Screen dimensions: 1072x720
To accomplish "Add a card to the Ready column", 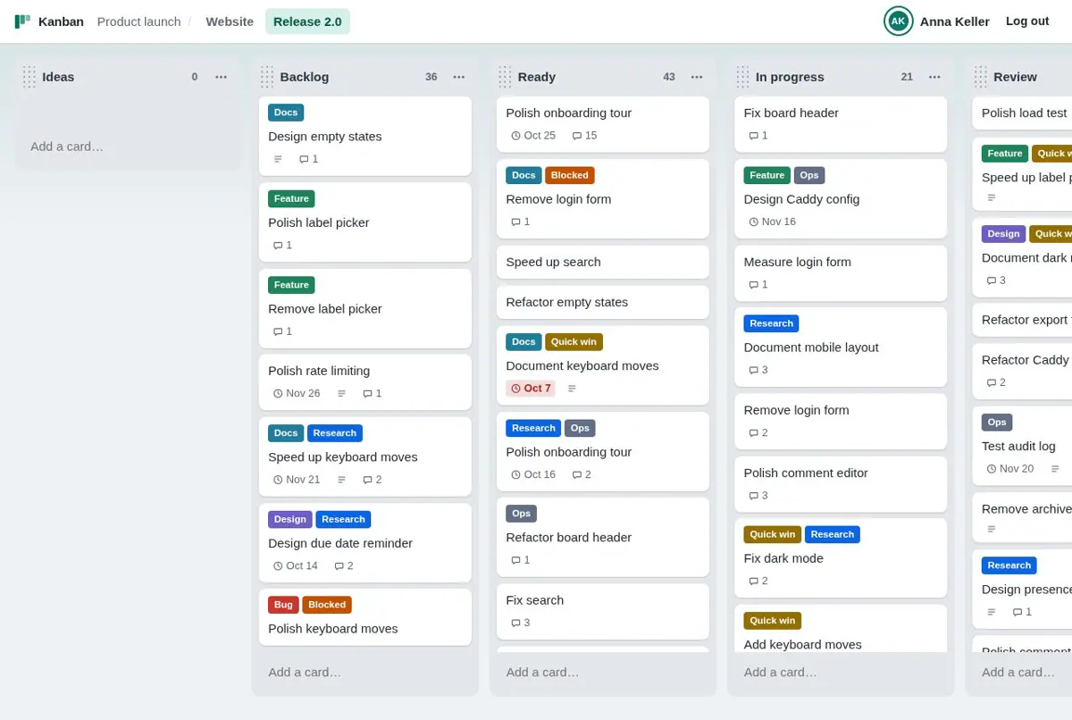I will coord(603,672).
